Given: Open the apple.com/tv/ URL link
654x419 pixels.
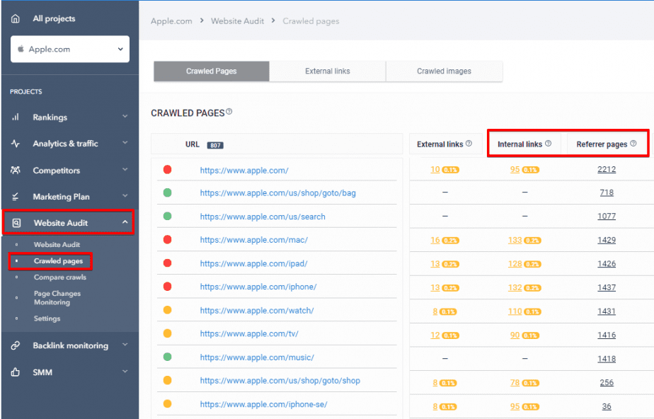Looking at the screenshot, I should [249, 334].
